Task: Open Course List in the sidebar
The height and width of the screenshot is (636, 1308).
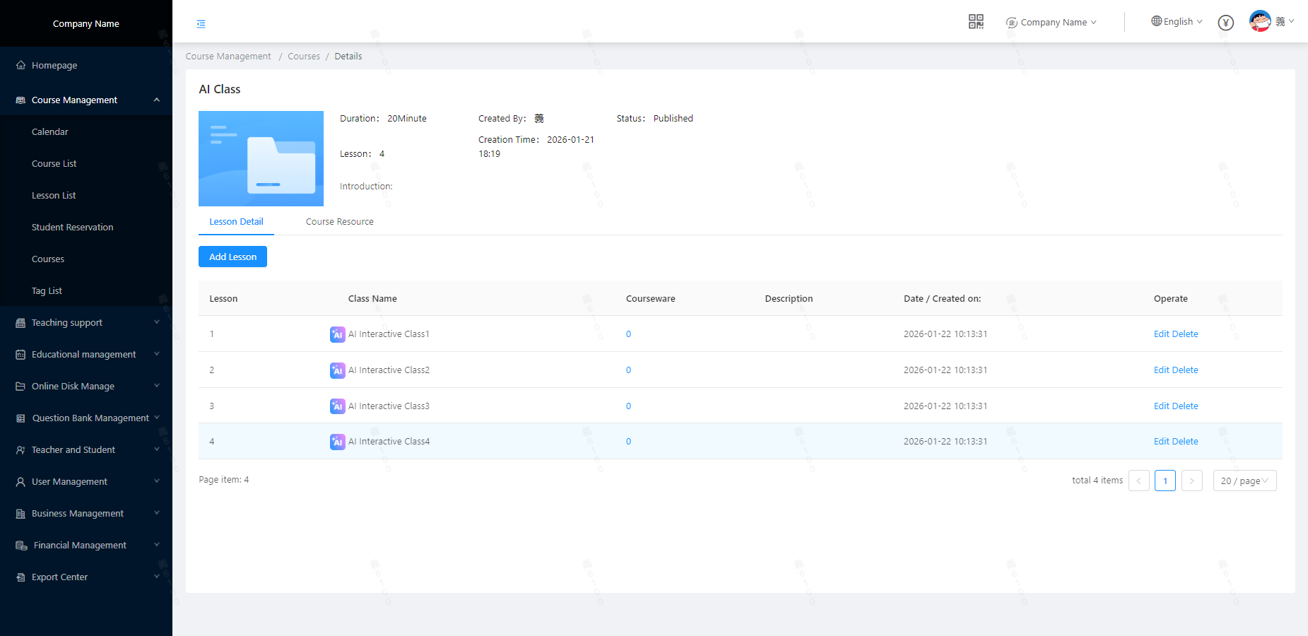Action: (54, 164)
